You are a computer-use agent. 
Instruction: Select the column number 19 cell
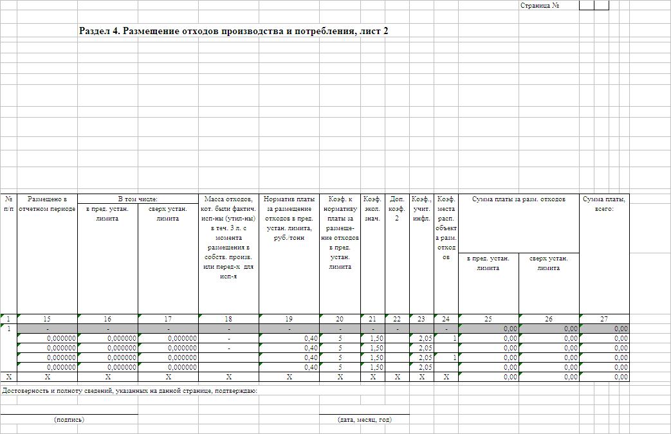point(289,319)
